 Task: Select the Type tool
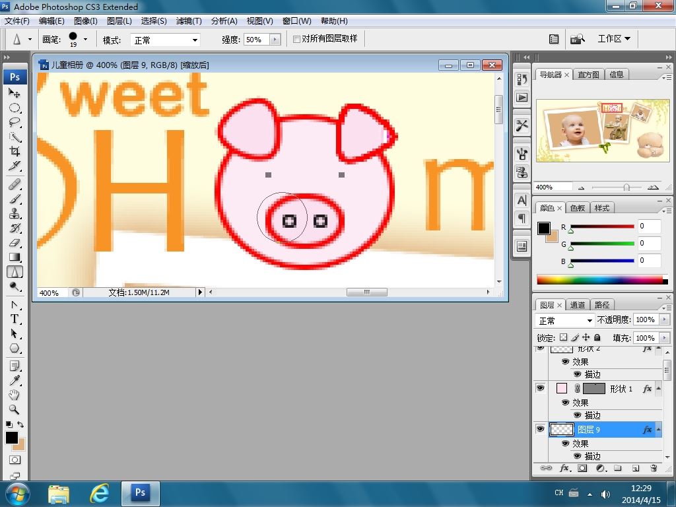click(15, 319)
